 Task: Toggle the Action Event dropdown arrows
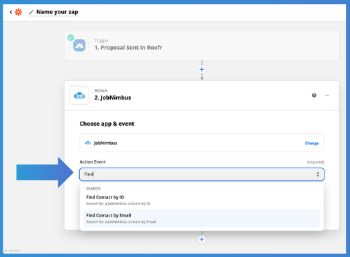click(x=318, y=174)
